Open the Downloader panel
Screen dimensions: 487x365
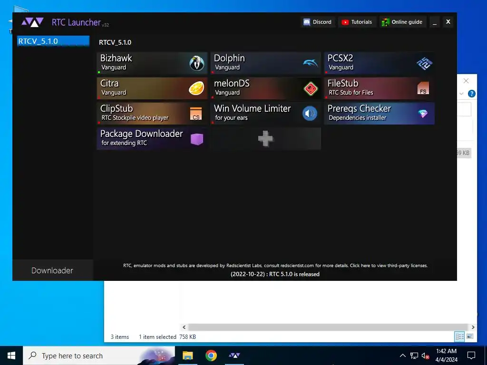[52, 270]
